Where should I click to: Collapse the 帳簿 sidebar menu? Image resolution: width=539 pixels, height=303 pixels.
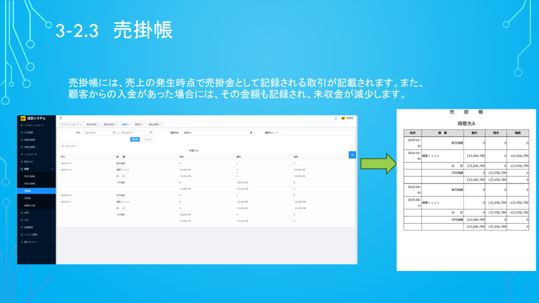[36, 169]
